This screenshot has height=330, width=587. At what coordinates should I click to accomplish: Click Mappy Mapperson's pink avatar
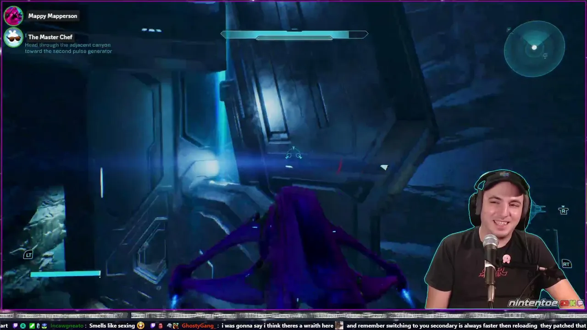tap(13, 16)
